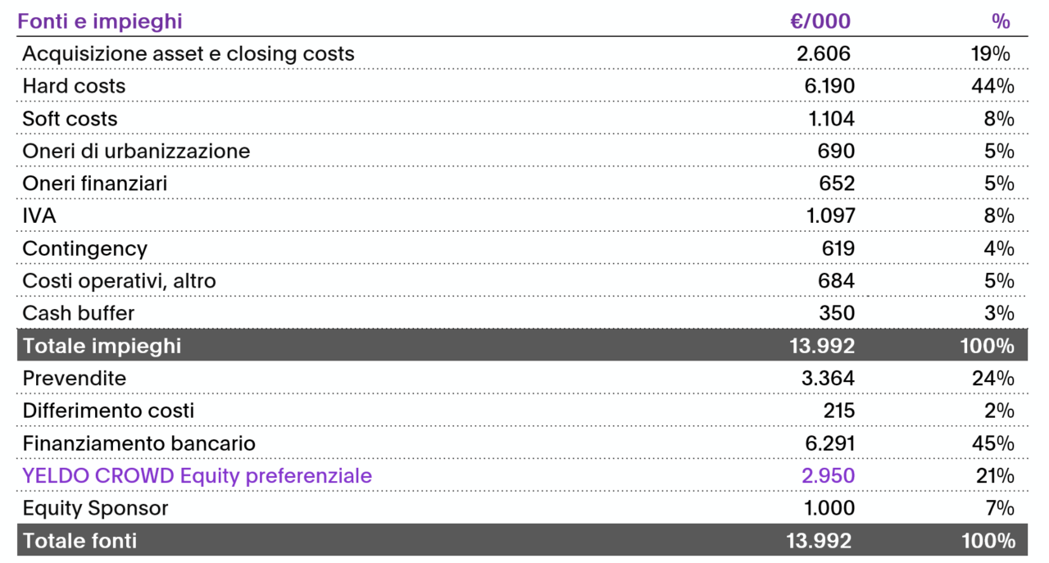
Task: Select the "Acquisizione asset e closing costs" label
Action: click(188, 54)
